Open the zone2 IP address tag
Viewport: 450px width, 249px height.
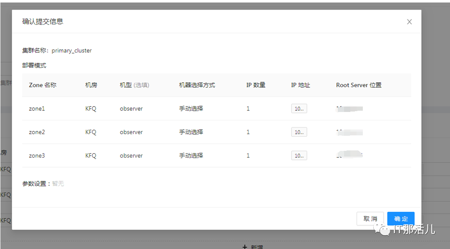tap(299, 132)
